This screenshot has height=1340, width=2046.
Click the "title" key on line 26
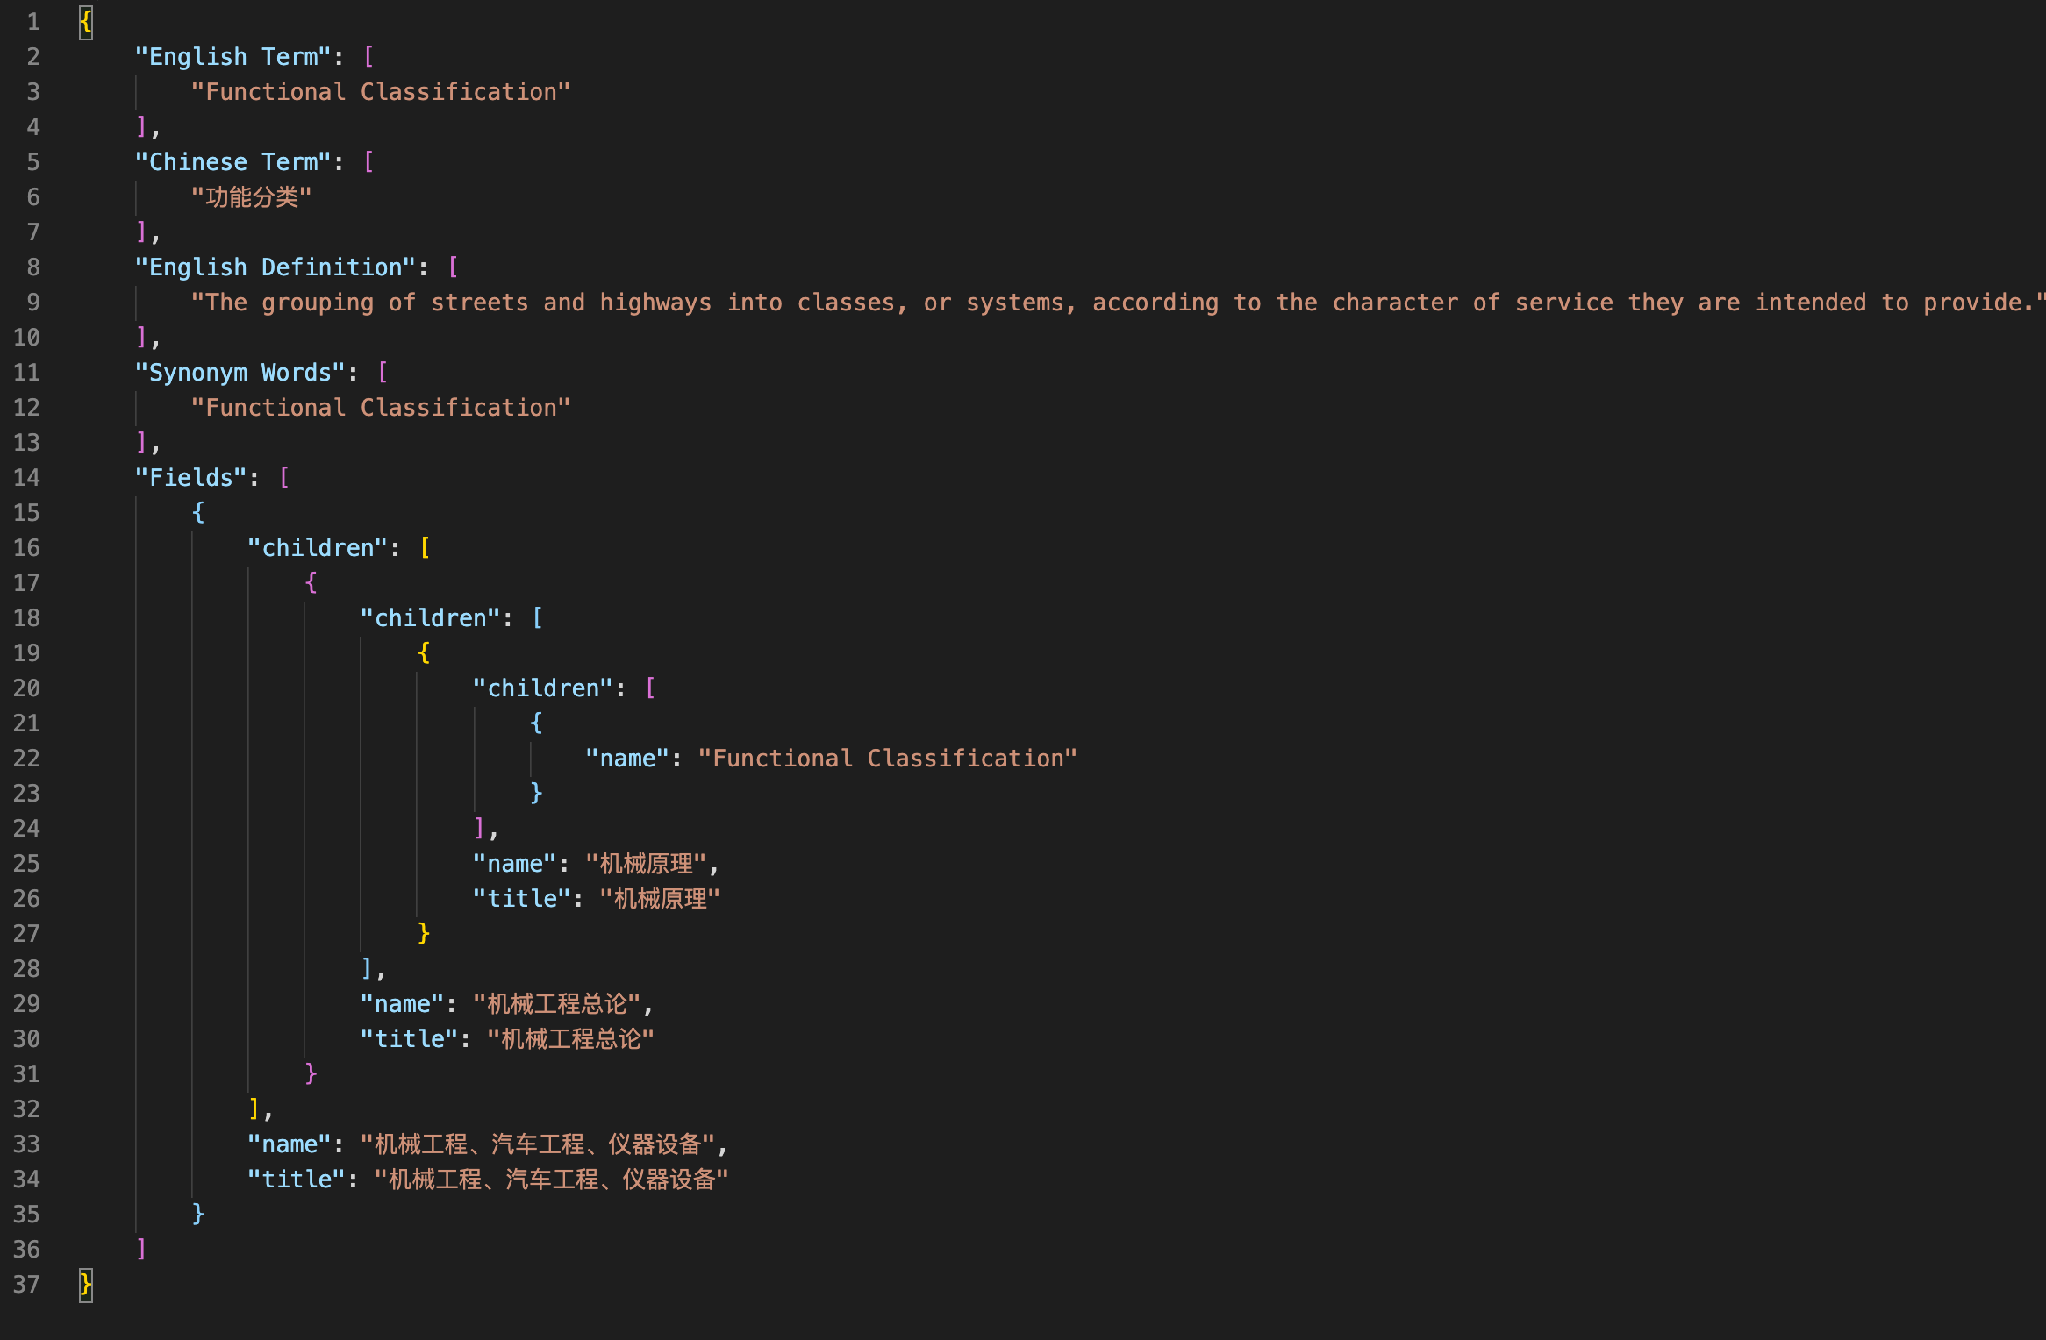[x=522, y=899]
